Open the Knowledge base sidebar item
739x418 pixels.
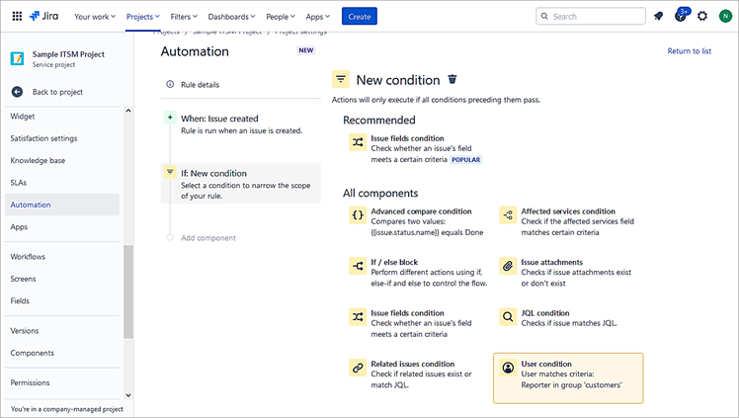point(38,160)
